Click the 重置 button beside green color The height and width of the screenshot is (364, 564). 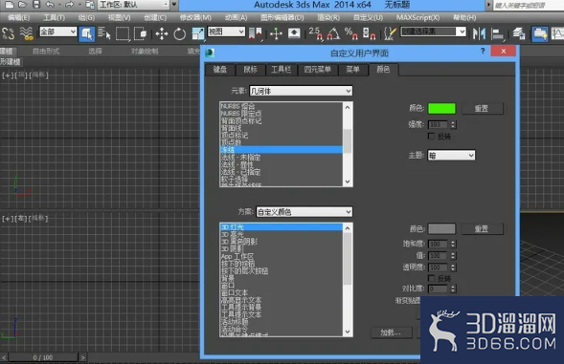(482, 108)
